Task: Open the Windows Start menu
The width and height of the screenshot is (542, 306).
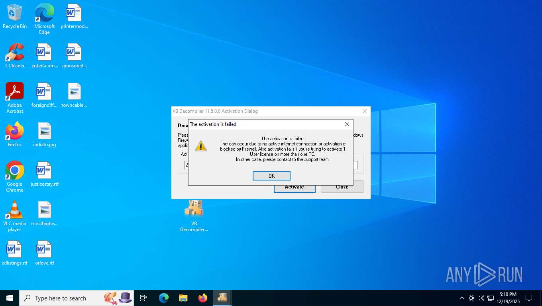Action: (10, 298)
